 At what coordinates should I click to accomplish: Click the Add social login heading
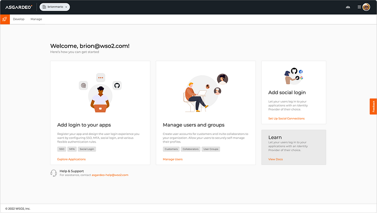tap(287, 93)
